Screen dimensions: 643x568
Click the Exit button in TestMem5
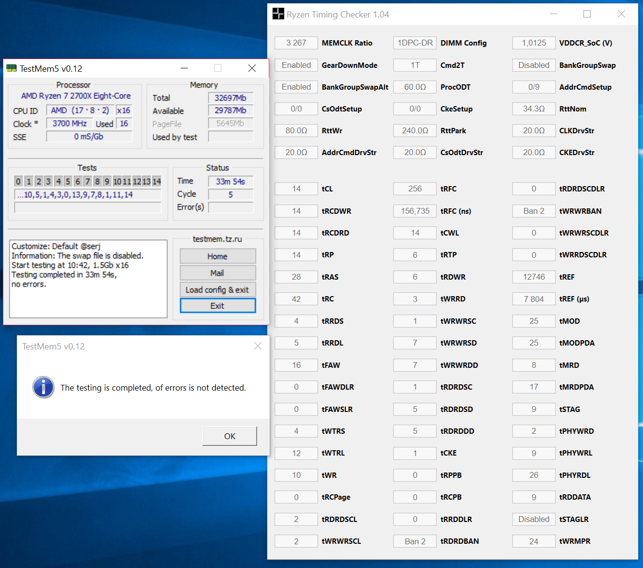click(217, 306)
